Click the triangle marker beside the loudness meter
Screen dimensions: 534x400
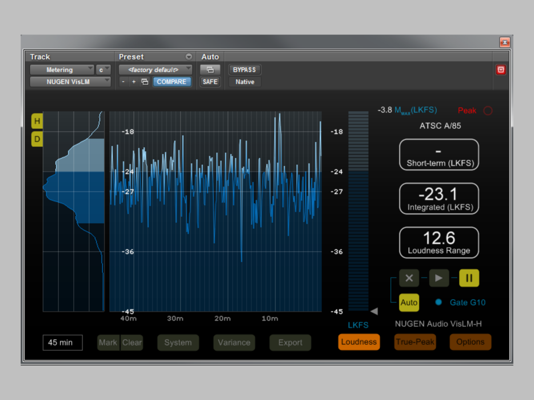click(374, 311)
